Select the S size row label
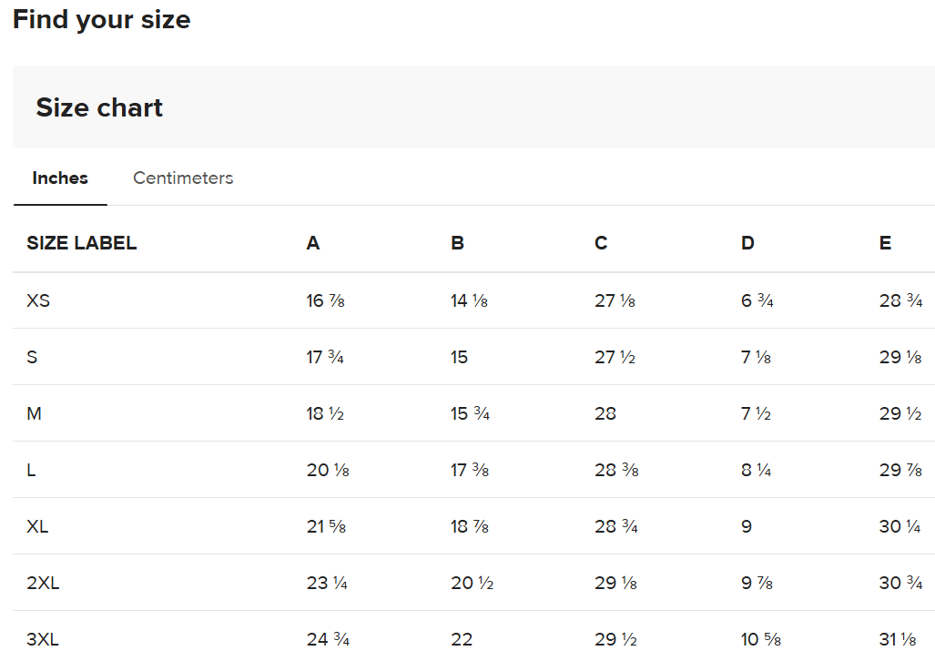 [x=32, y=357]
